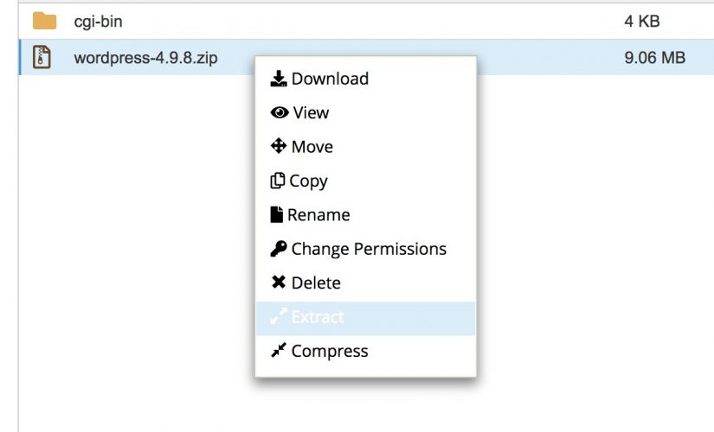Image resolution: width=714 pixels, height=432 pixels.
Task: Click the eye icon beside View
Action: [x=280, y=112]
